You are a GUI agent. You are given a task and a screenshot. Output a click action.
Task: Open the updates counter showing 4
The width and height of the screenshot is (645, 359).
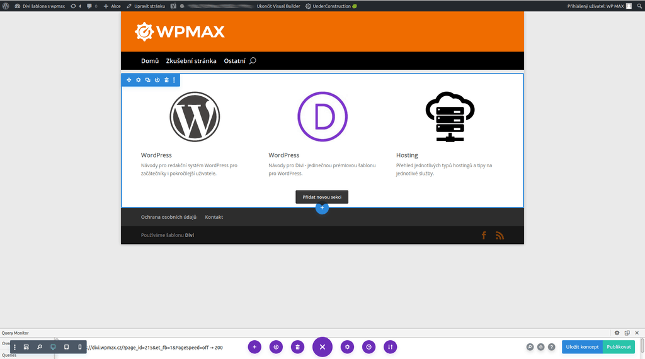[76, 6]
